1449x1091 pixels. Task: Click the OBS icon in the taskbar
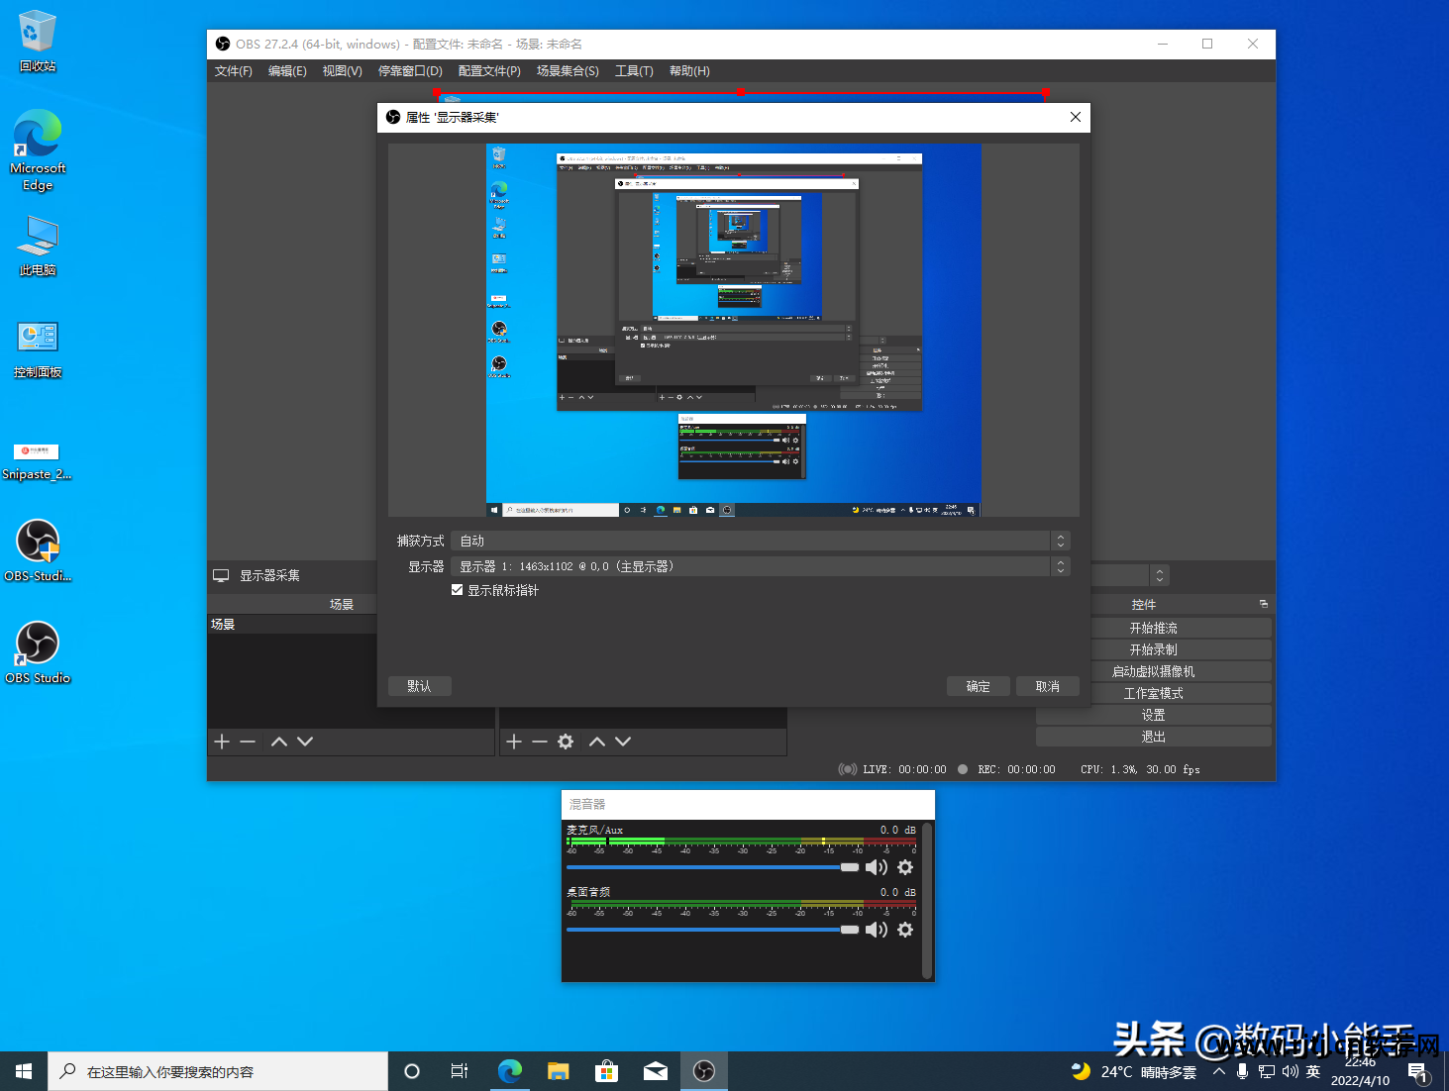[704, 1071]
